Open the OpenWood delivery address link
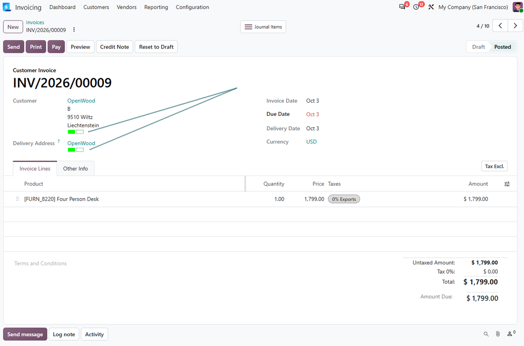Image resolution: width=524 pixels, height=346 pixels. coord(81,143)
